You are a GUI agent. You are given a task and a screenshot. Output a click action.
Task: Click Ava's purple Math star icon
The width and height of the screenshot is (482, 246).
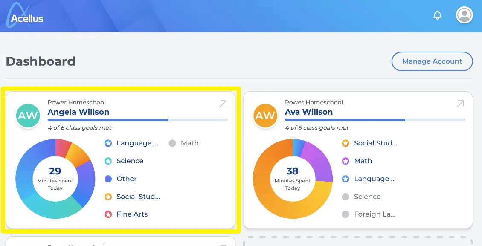346,161
